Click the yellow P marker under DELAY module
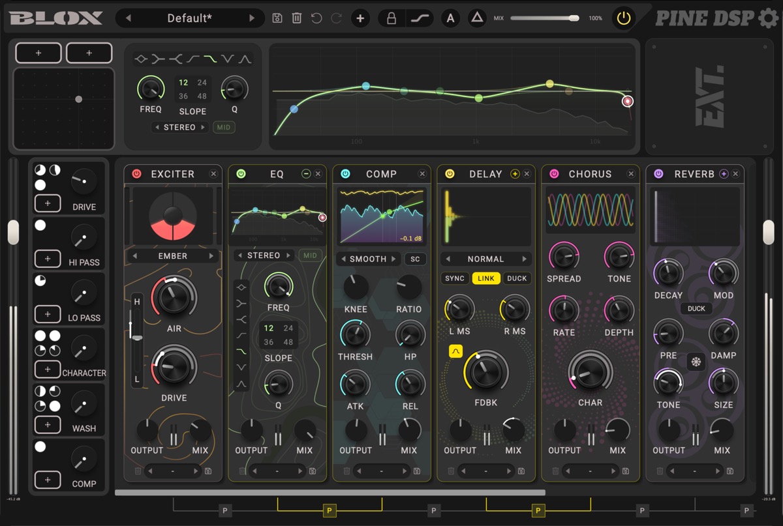This screenshot has height=526, width=783. [538, 510]
